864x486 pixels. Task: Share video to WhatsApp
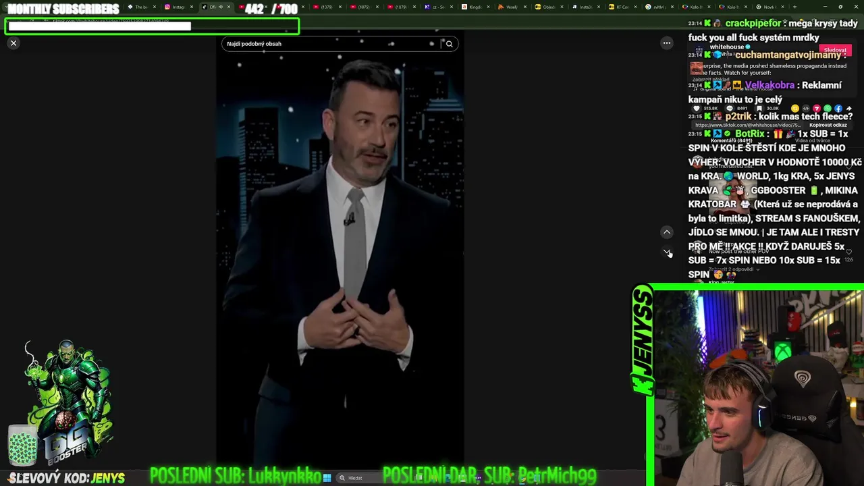828,109
